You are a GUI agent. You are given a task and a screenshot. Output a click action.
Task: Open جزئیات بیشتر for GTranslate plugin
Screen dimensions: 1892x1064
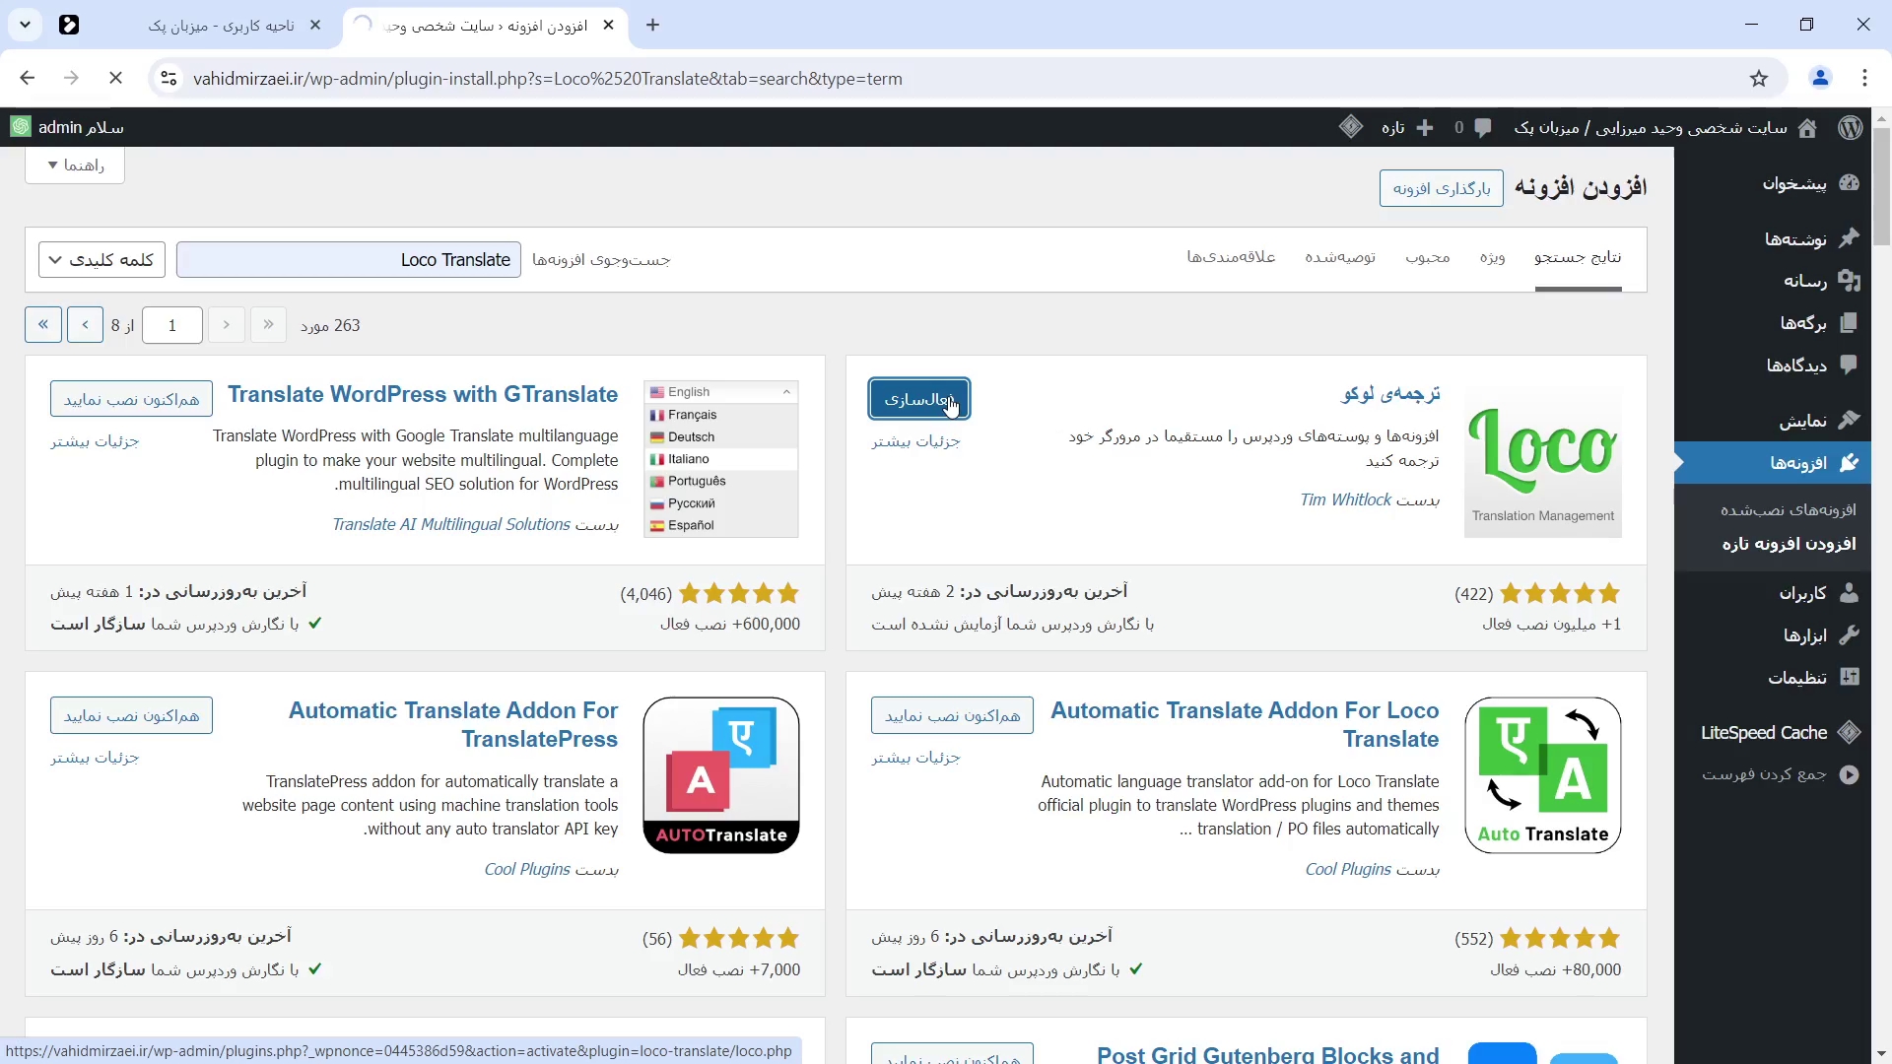click(95, 441)
